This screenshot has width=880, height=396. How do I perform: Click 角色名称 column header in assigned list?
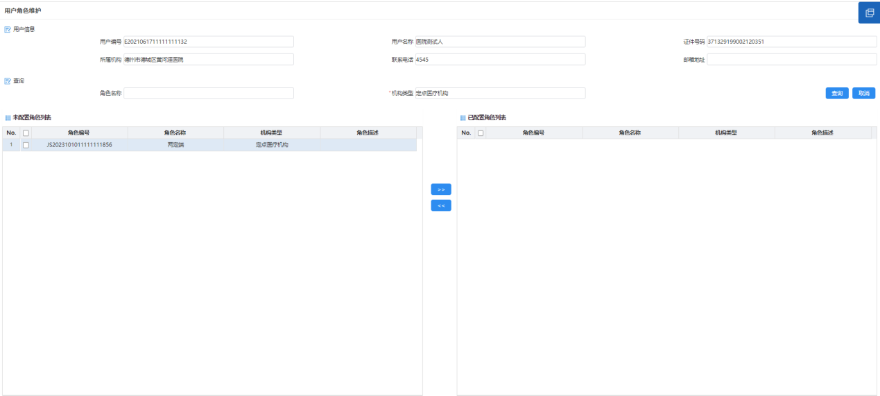[630, 133]
